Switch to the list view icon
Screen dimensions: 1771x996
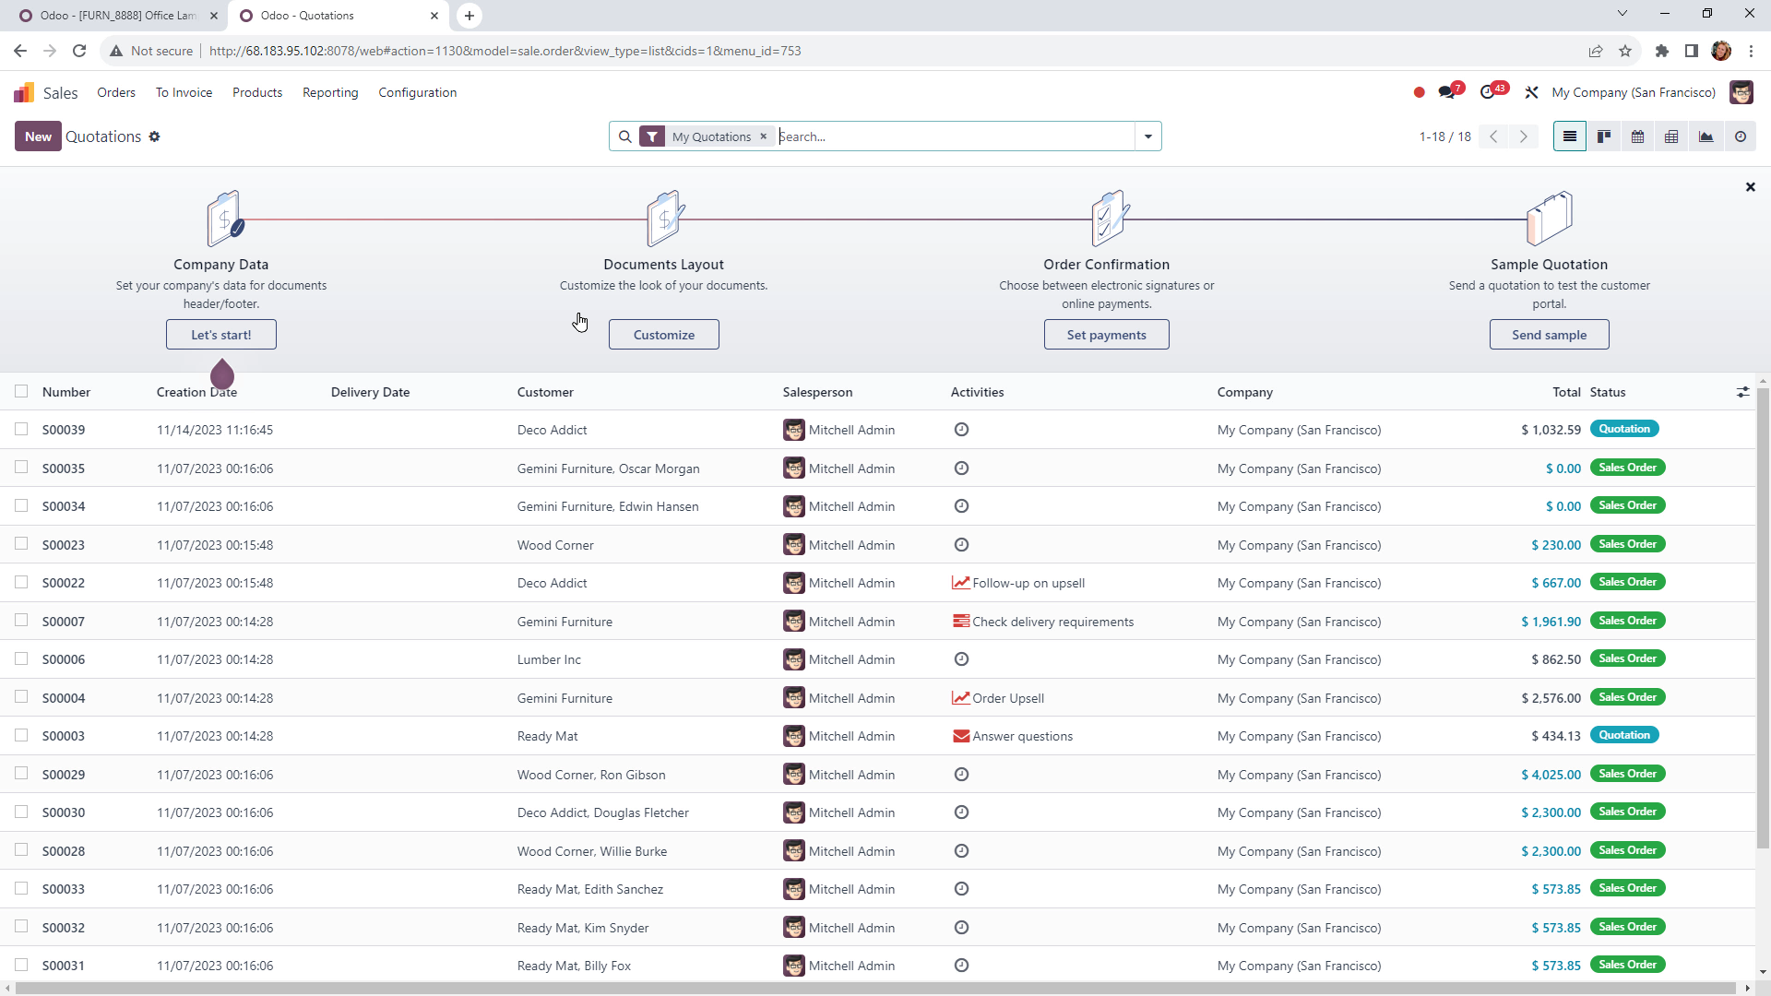[1569, 136]
